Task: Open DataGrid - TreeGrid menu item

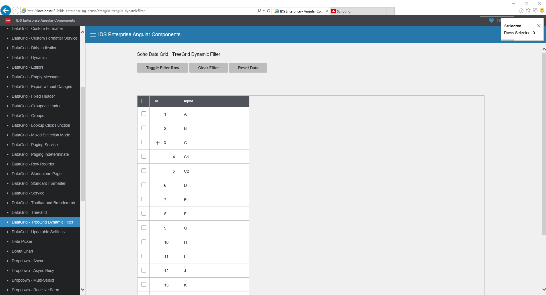Action: pyautogui.click(x=29, y=212)
